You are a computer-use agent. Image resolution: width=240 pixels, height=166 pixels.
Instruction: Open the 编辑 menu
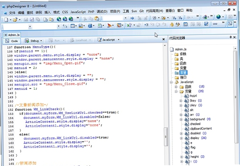click(x=21, y=13)
